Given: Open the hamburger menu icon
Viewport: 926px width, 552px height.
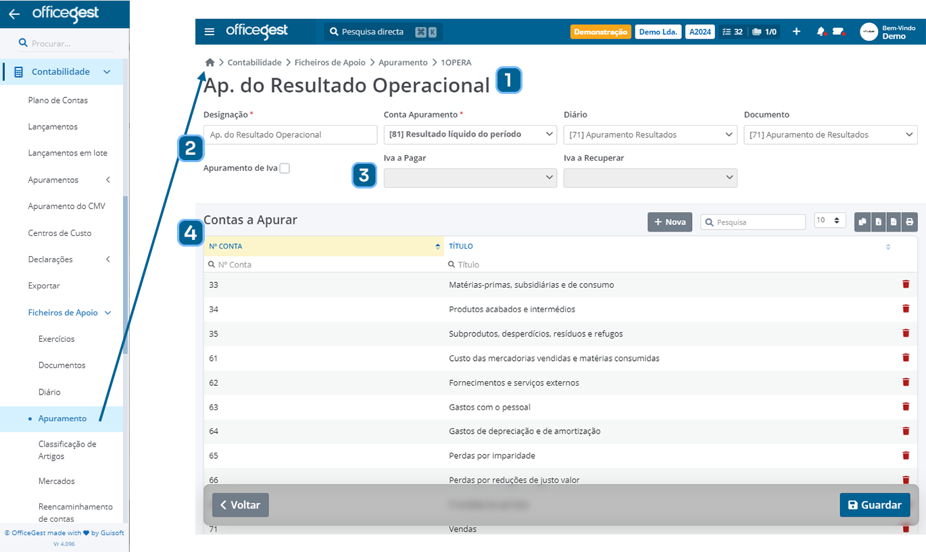Looking at the screenshot, I should pyautogui.click(x=210, y=31).
